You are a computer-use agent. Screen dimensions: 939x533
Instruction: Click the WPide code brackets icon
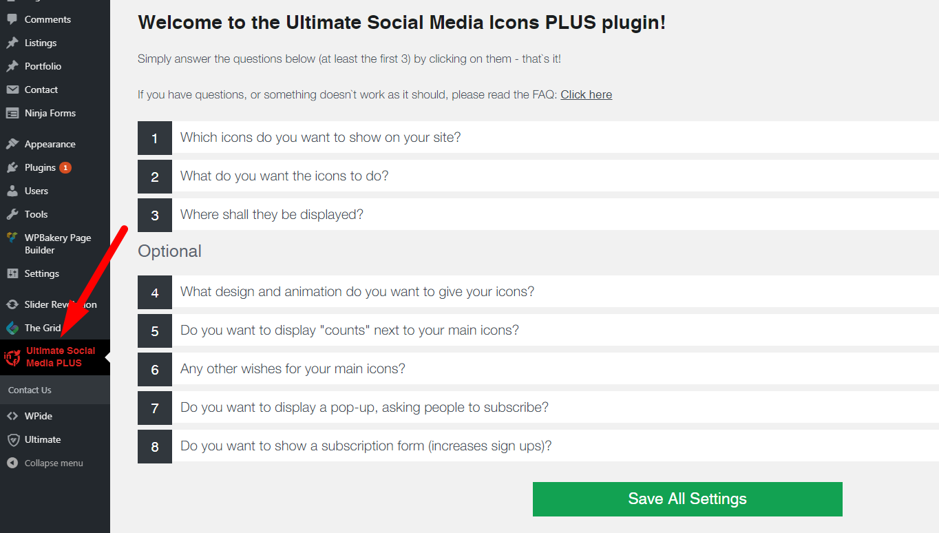coord(12,416)
